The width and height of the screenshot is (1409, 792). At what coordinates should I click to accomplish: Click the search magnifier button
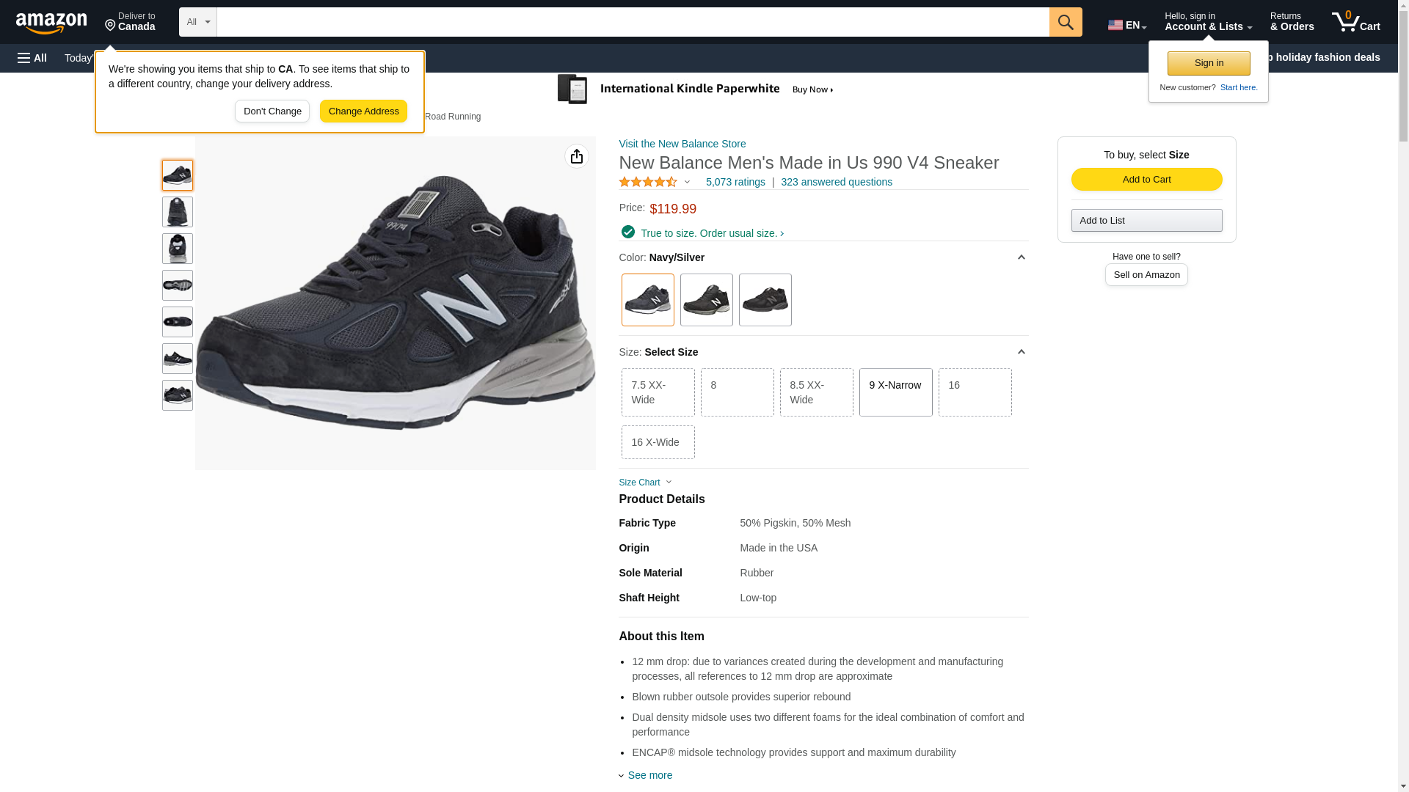coord(1065,22)
